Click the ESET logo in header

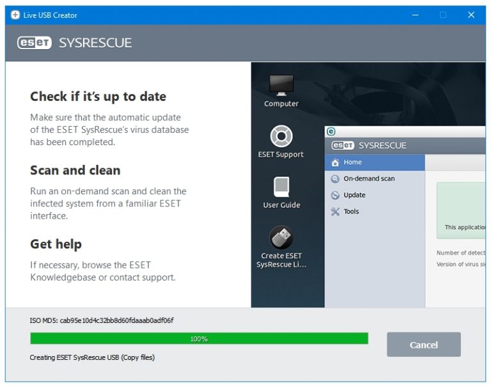click(35, 43)
